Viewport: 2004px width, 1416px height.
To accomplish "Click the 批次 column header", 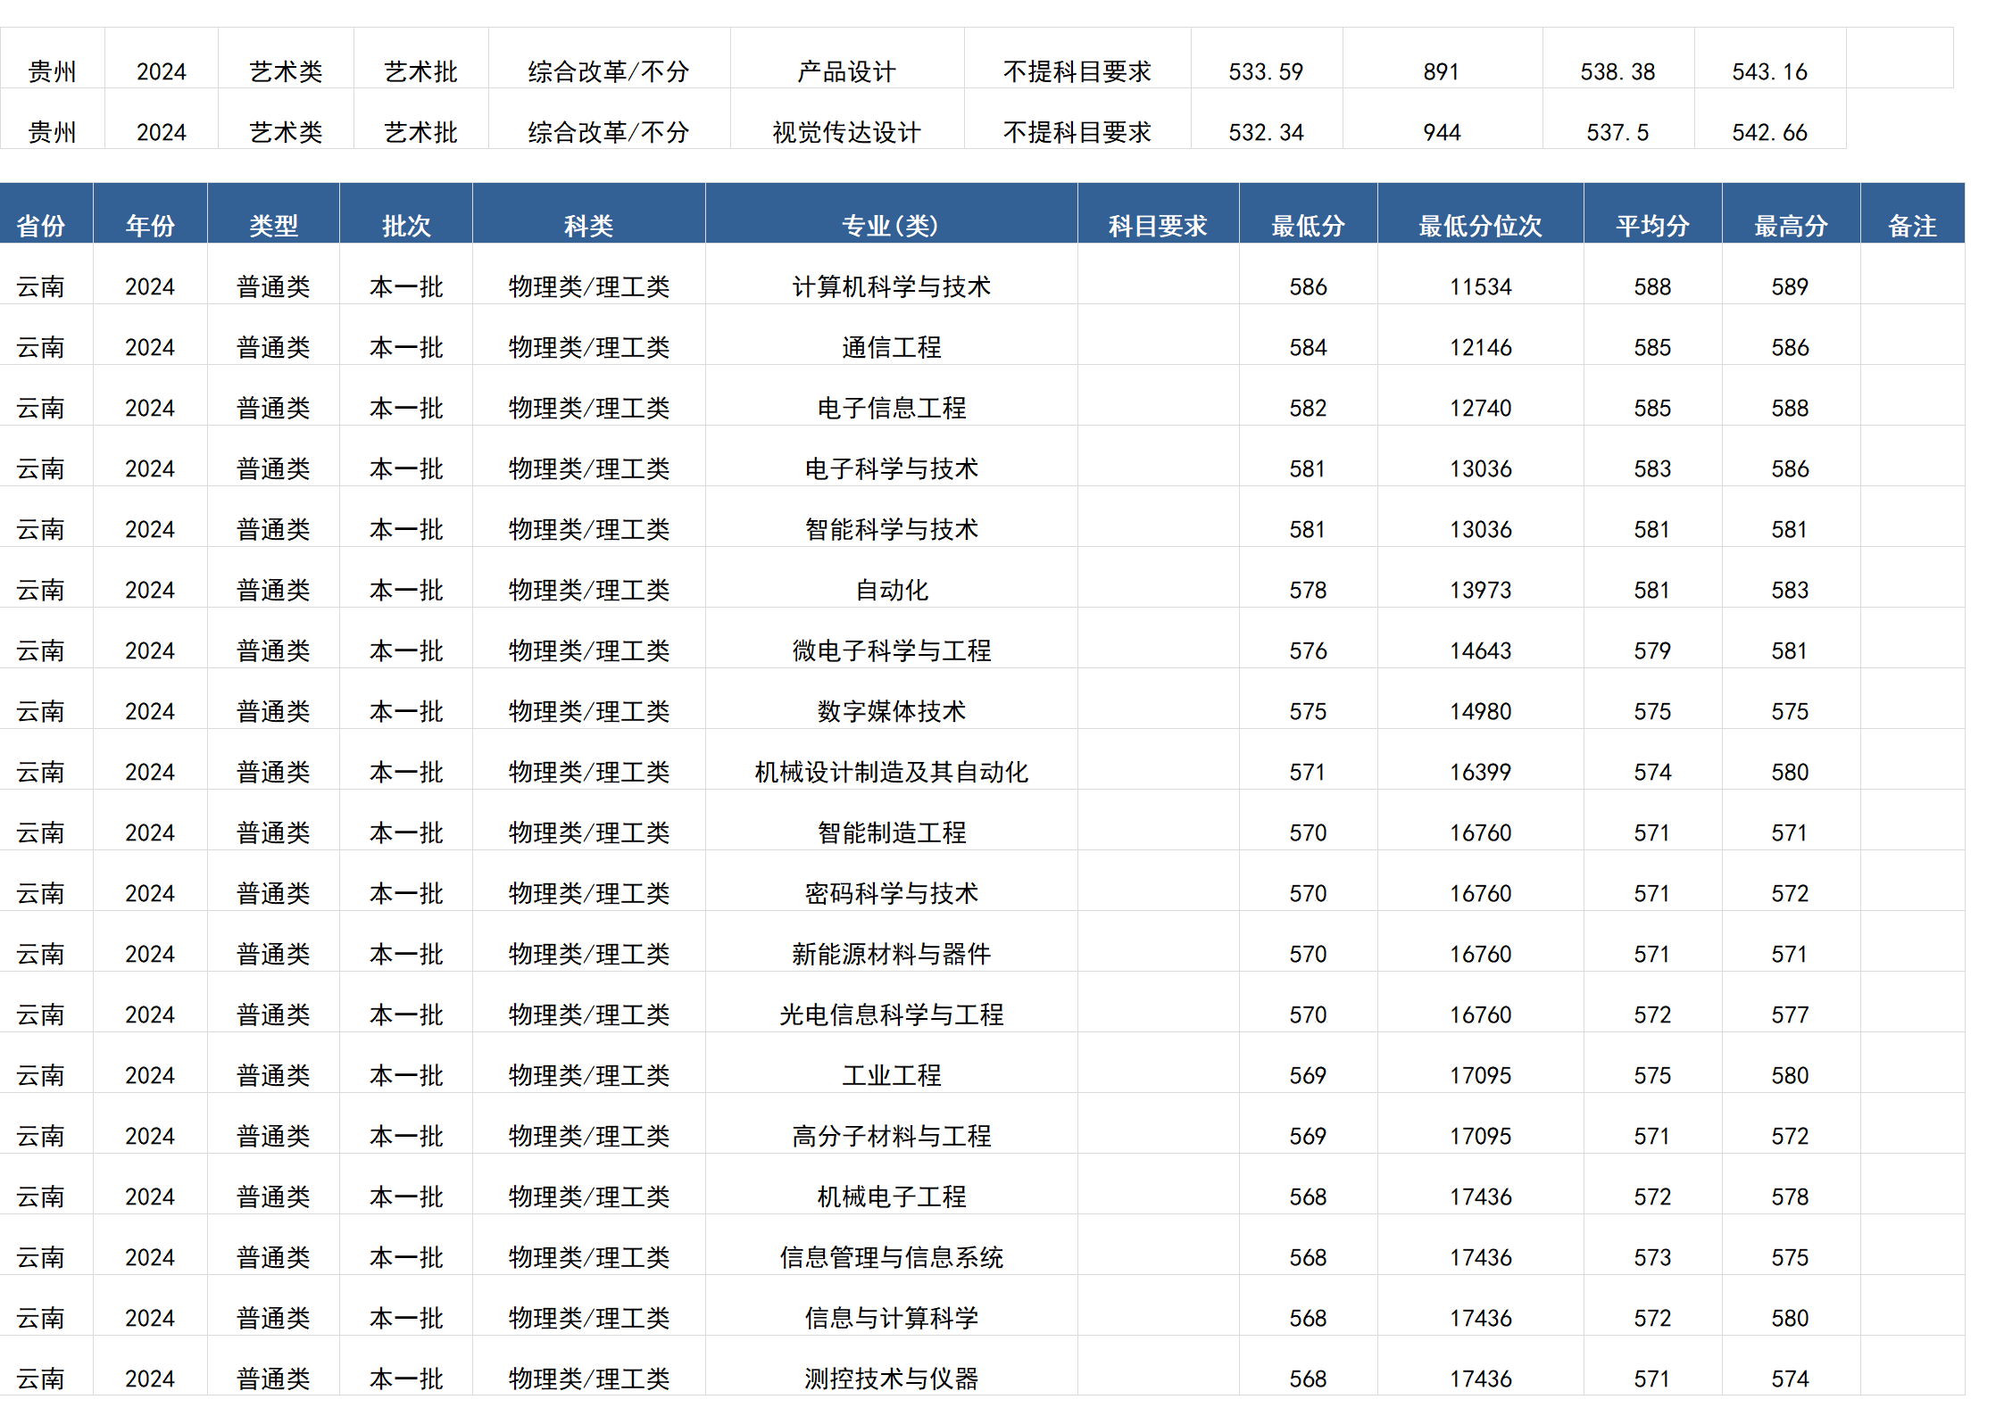I will [x=406, y=226].
